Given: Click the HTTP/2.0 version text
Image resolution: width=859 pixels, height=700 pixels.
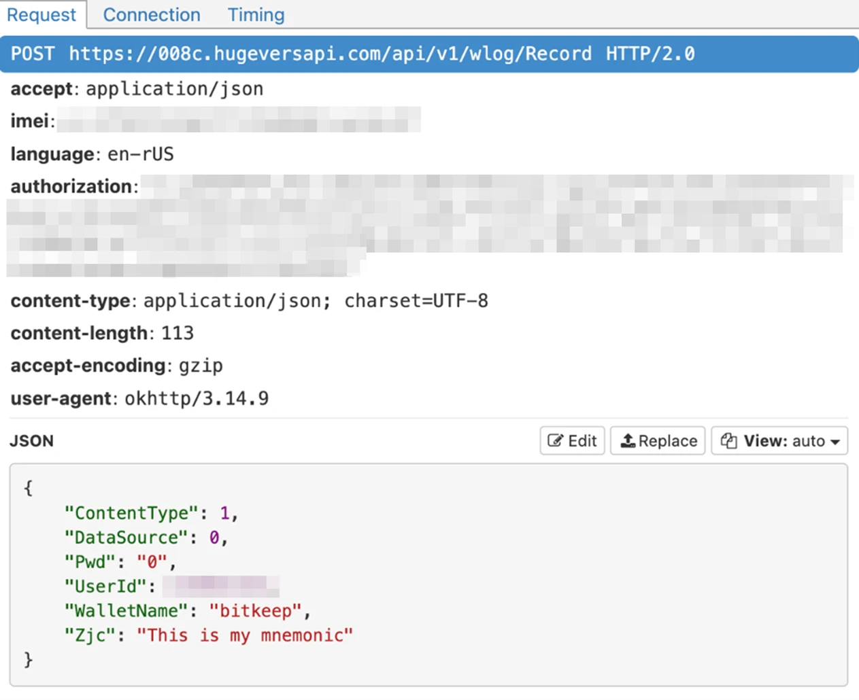Looking at the screenshot, I should 650,54.
